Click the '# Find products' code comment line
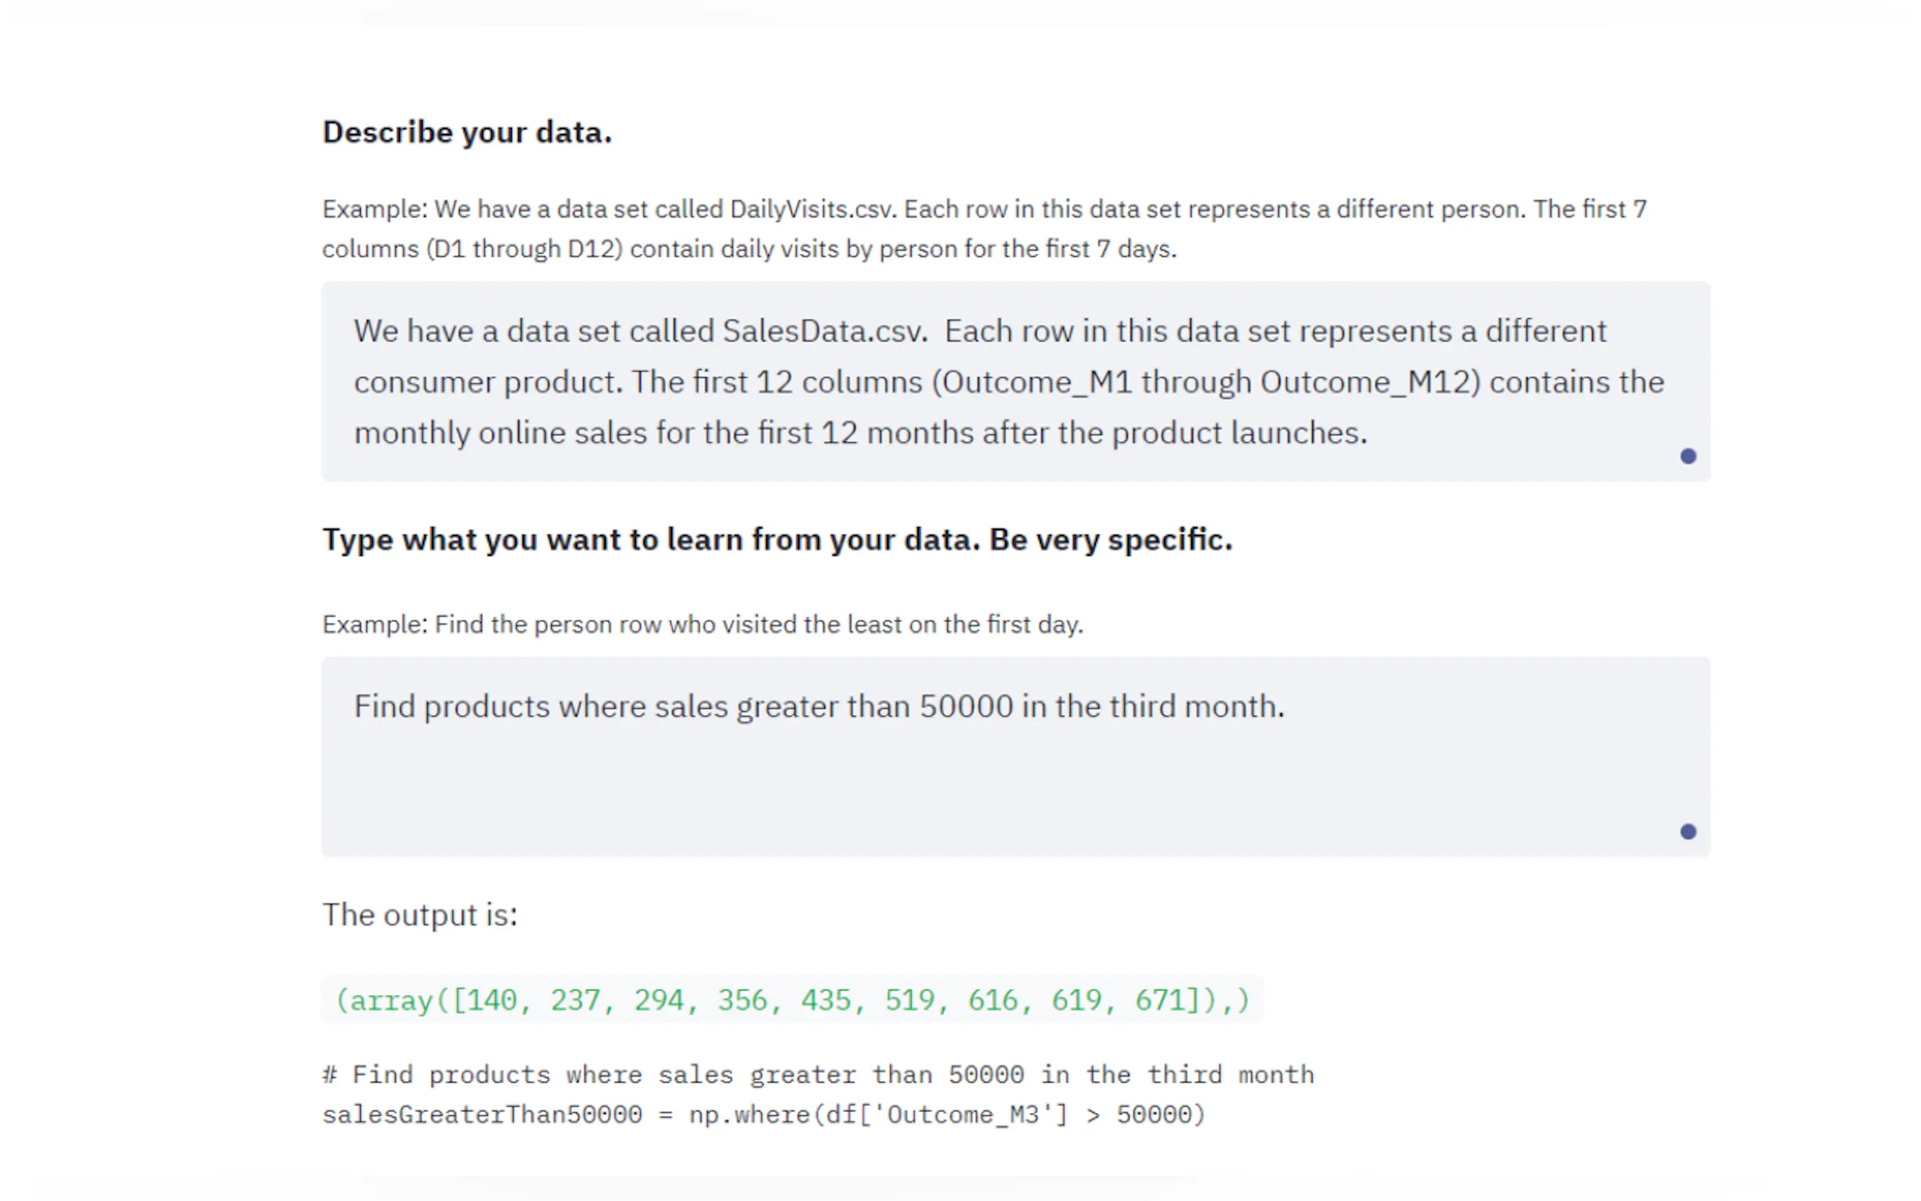 (x=818, y=1075)
